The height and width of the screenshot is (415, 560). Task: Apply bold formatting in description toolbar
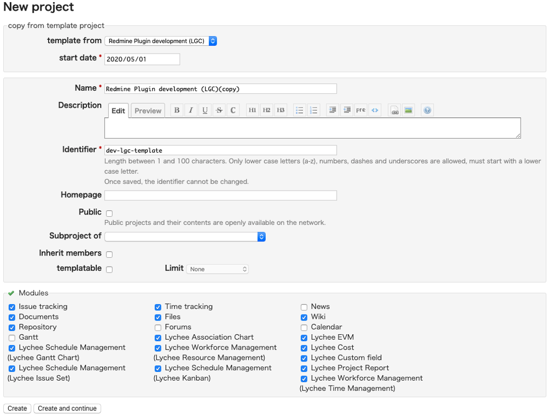[x=177, y=110]
